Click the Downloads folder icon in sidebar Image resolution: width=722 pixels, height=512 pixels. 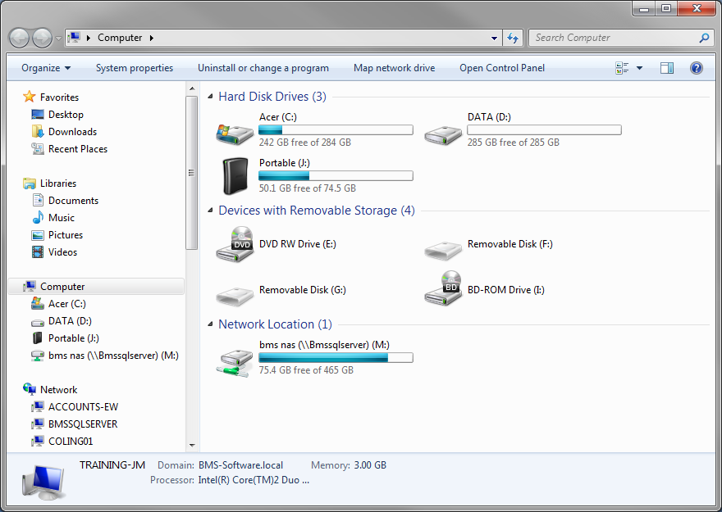pyautogui.click(x=38, y=131)
